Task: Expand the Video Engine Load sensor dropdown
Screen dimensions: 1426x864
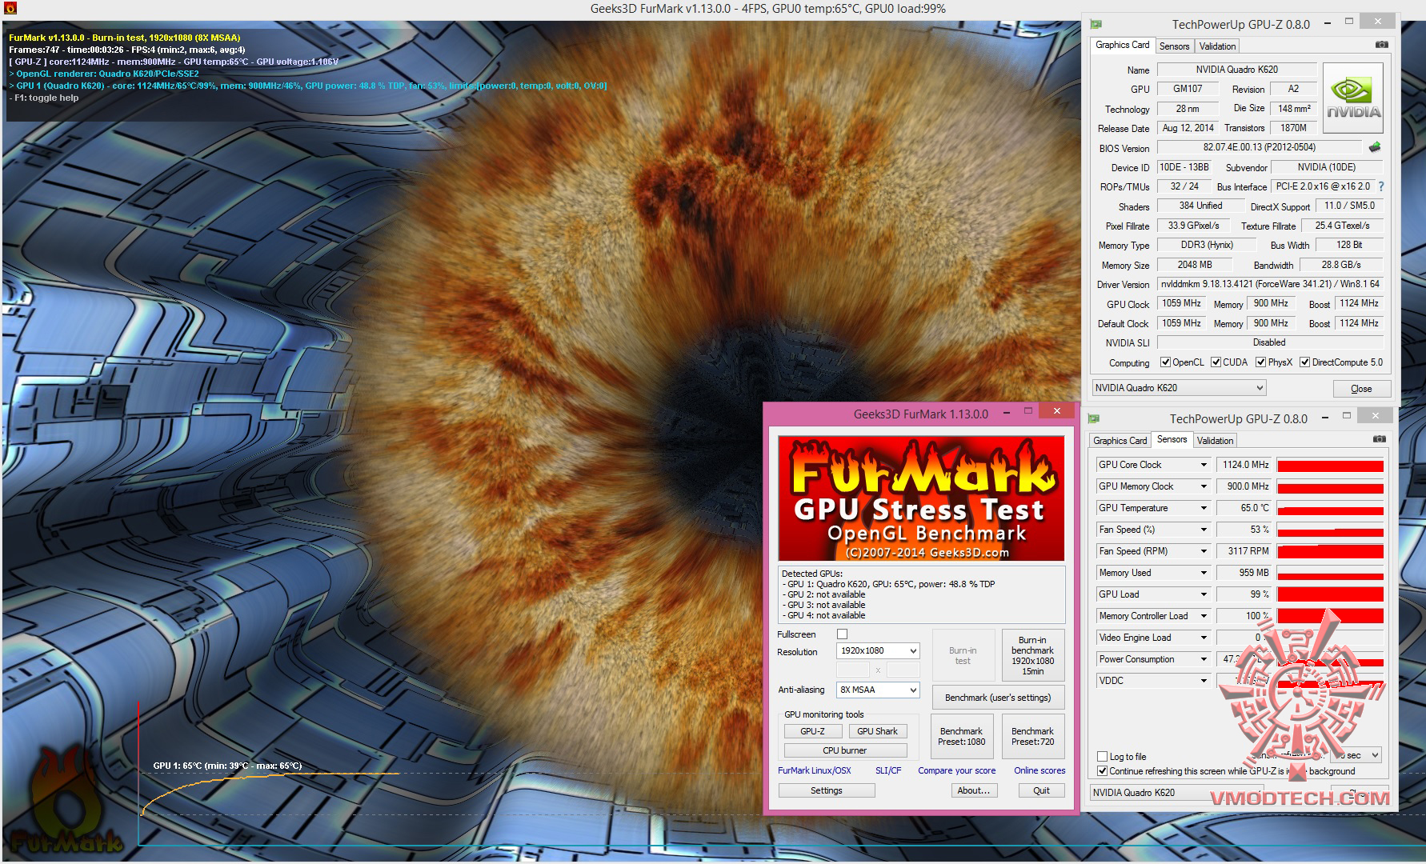Action: [x=1203, y=638]
